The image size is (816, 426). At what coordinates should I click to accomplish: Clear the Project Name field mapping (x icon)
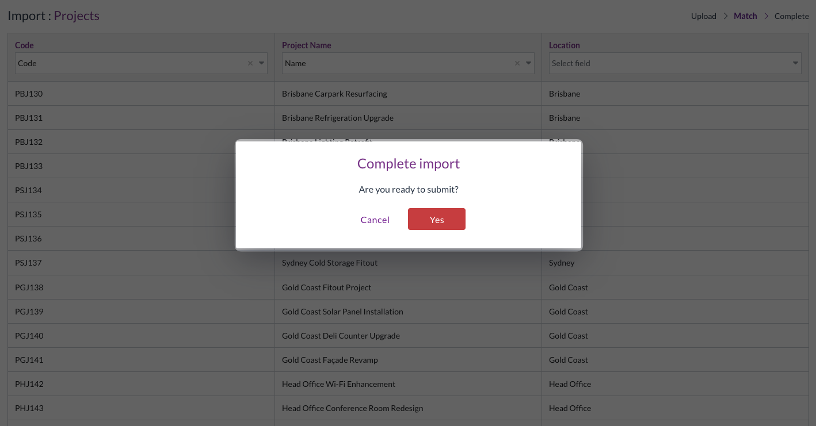pos(517,63)
